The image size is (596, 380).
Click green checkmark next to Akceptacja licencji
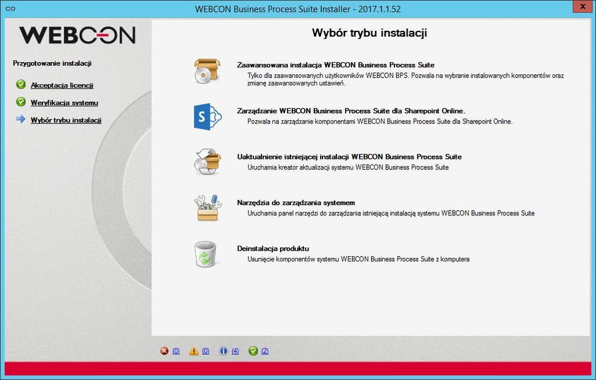(21, 84)
